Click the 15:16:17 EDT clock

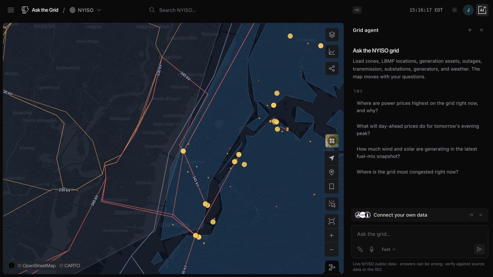coord(426,10)
